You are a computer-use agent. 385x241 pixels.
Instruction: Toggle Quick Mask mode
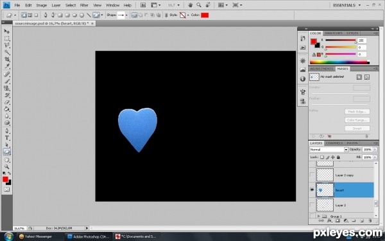[7, 190]
